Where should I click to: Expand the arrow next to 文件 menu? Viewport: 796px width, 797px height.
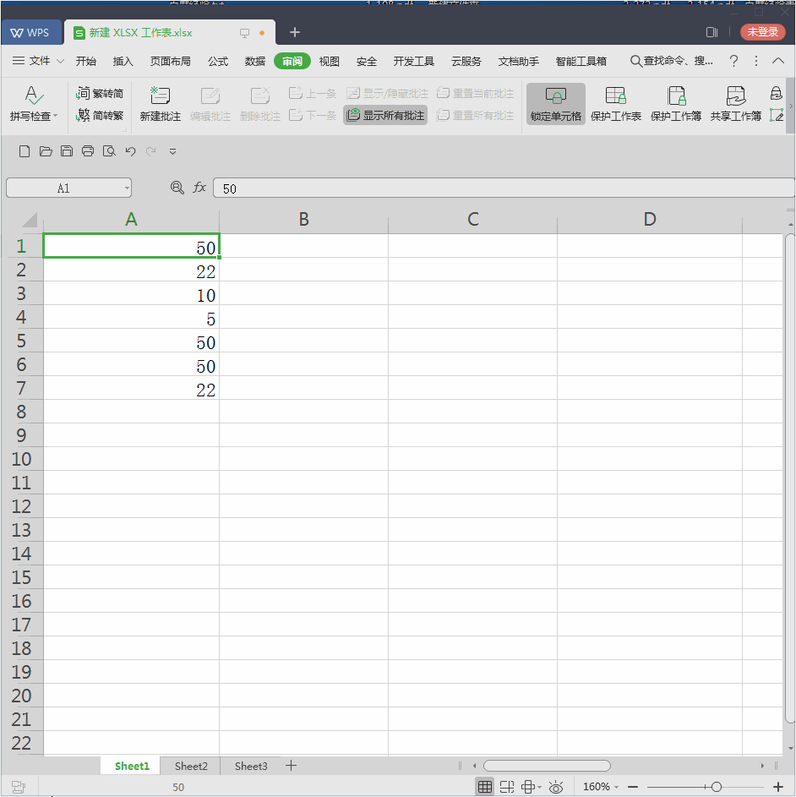pyautogui.click(x=60, y=62)
